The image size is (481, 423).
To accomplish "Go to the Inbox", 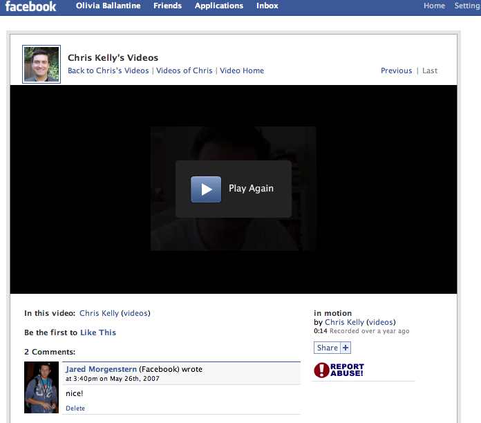I will click(x=267, y=6).
